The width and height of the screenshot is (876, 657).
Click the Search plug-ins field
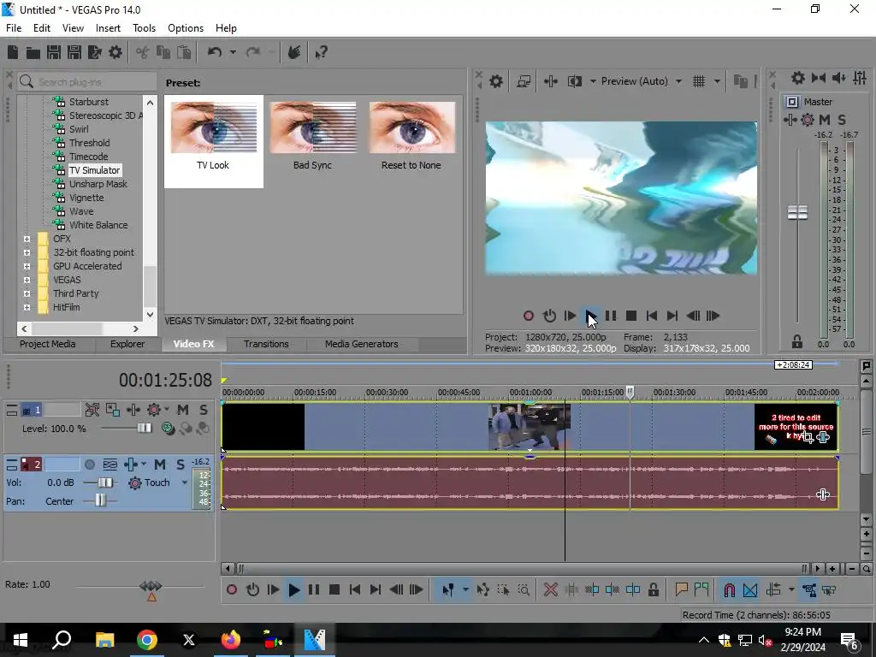click(x=87, y=82)
